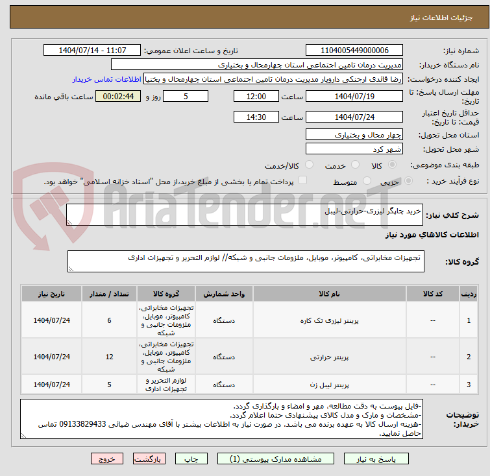This screenshot has width=490, height=476.
Task: Toggle the Islamic treasury payment checkbox
Action: tap(302, 180)
